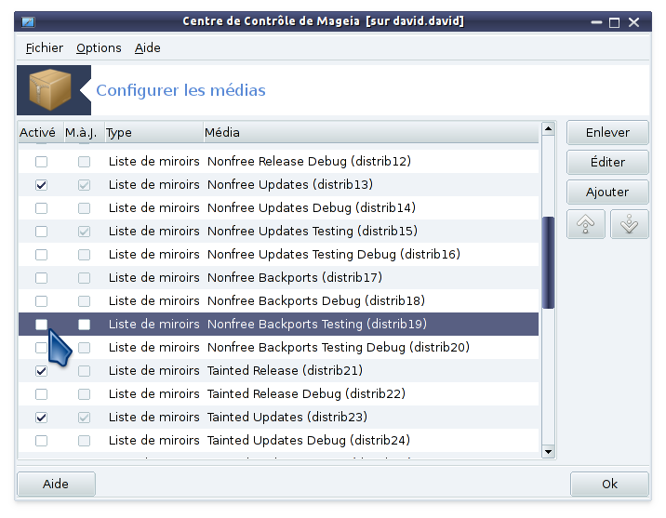The width and height of the screenshot is (666, 518).
Task: Select Nonfree Updates Testing Debug (distrib16) row
Action: point(278,254)
